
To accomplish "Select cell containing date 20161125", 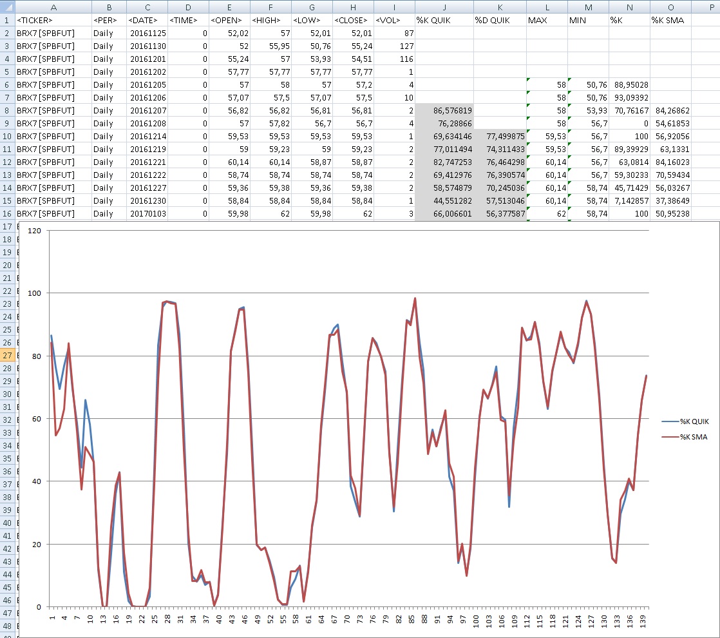I will pos(147,33).
